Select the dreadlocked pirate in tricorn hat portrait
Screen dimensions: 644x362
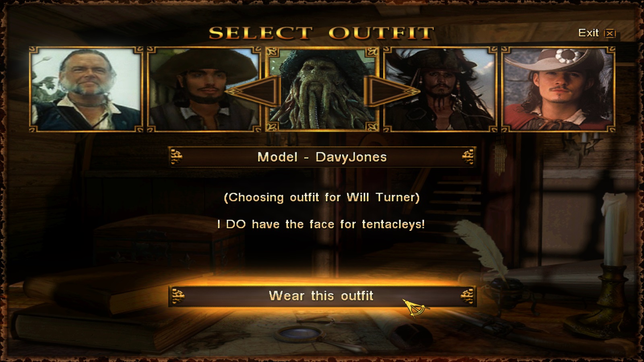click(x=440, y=89)
